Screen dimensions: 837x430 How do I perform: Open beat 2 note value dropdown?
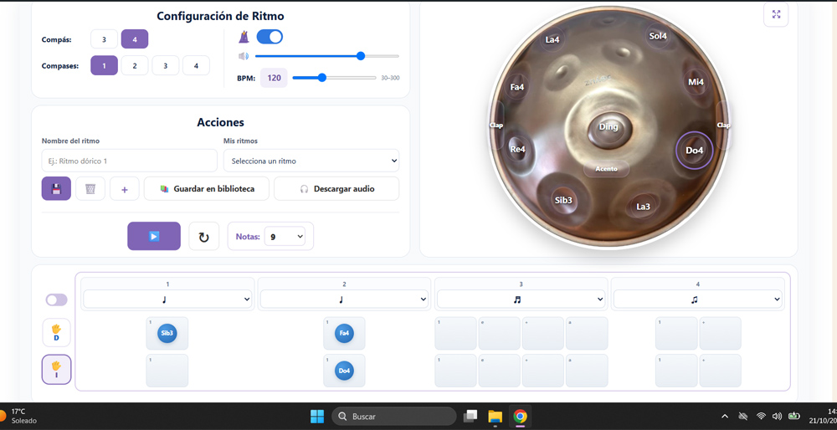point(344,299)
